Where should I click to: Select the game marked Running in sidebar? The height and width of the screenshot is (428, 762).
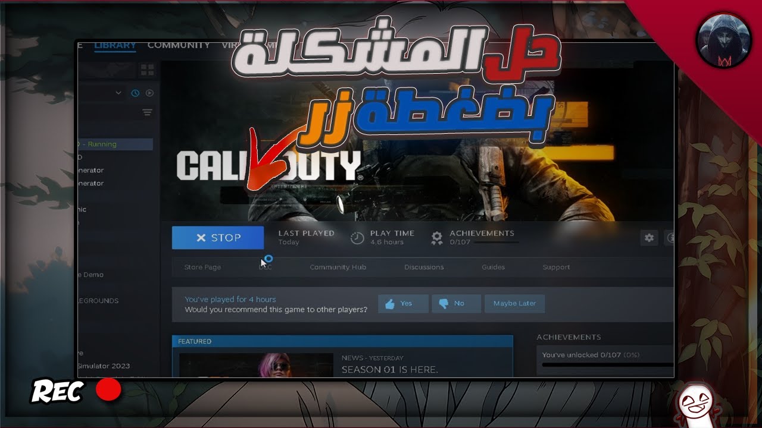[115, 144]
